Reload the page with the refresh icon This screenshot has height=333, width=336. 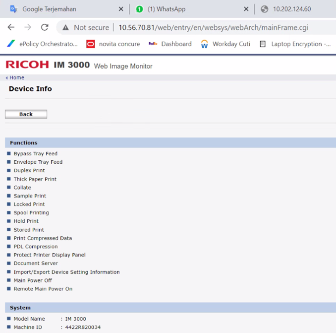(x=45, y=27)
